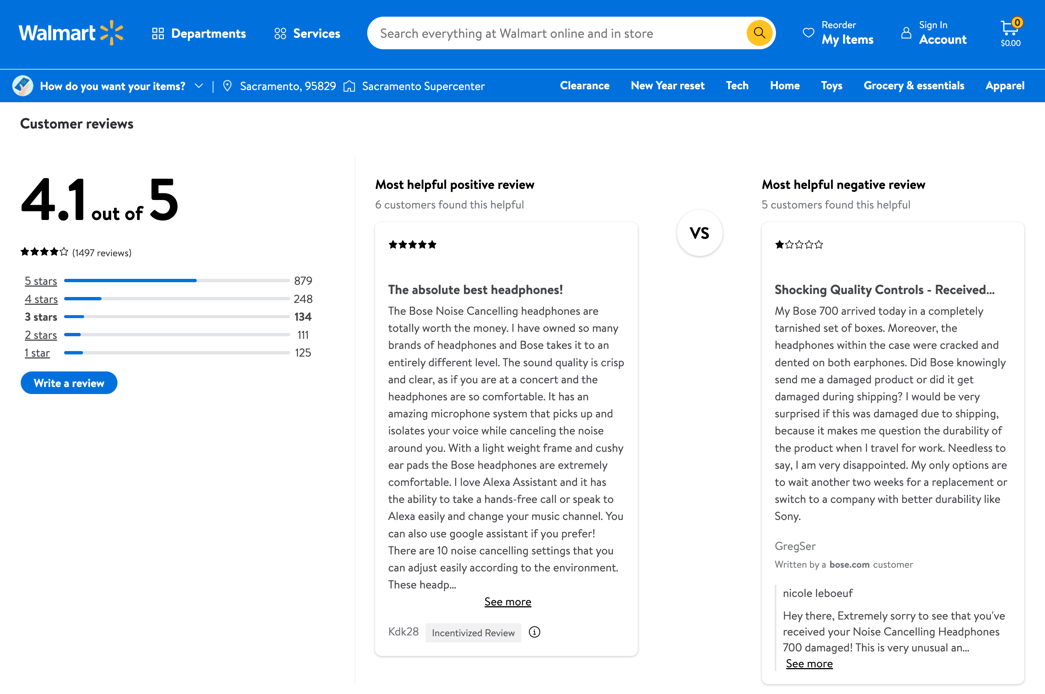The height and width of the screenshot is (694, 1045).
Task: Open the 5 stars reviews filter link
Action: tap(40, 281)
